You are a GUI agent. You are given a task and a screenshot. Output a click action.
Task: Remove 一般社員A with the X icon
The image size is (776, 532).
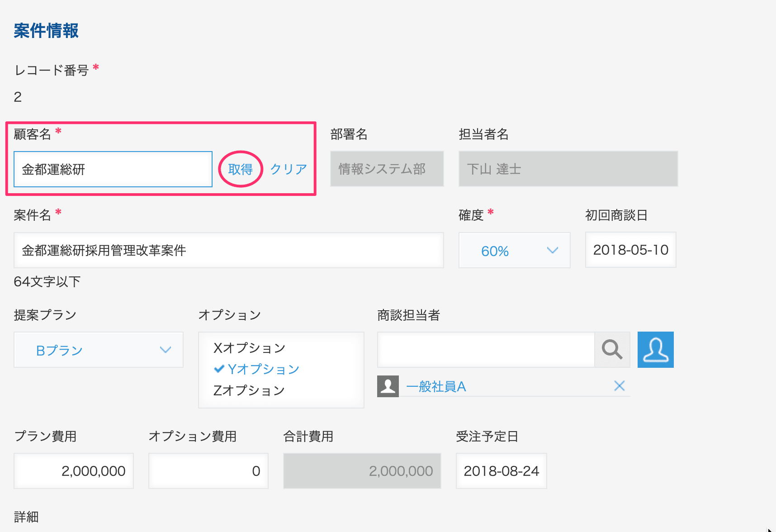point(619,386)
